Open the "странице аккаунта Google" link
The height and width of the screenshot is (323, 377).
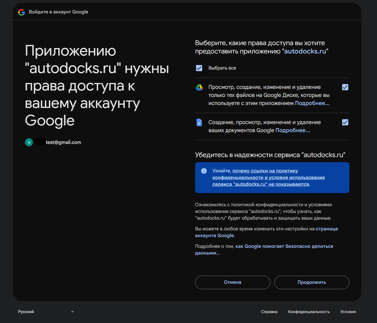click(x=266, y=232)
